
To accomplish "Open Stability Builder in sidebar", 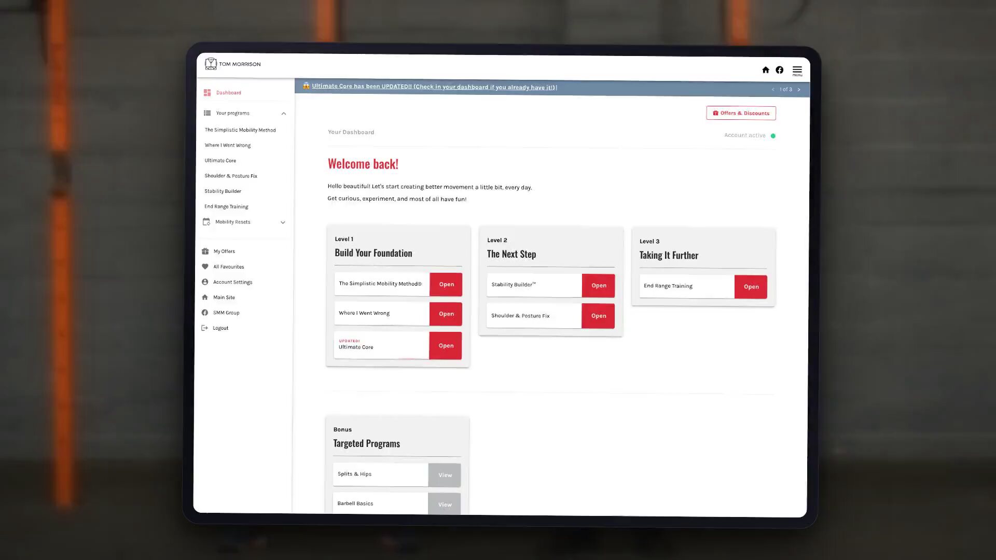I will (x=223, y=191).
